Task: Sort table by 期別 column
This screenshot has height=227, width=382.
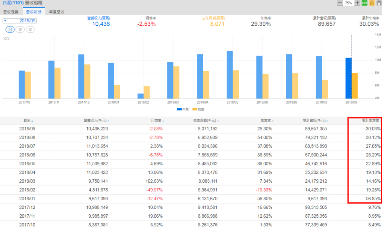Action: (28, 121)
